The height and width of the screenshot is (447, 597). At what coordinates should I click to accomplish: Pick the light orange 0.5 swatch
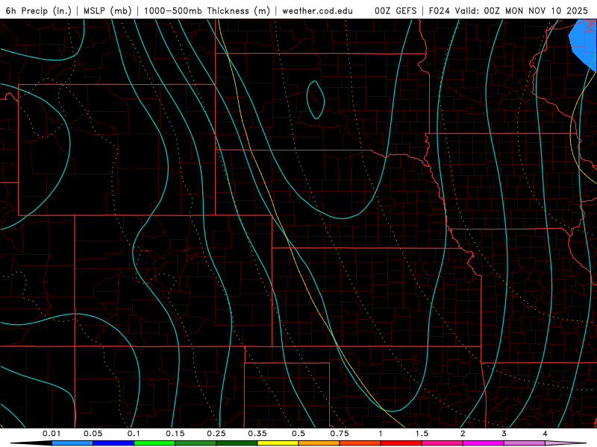(x=319, y=443)
